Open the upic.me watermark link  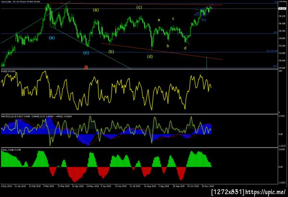tap(265, 192)
